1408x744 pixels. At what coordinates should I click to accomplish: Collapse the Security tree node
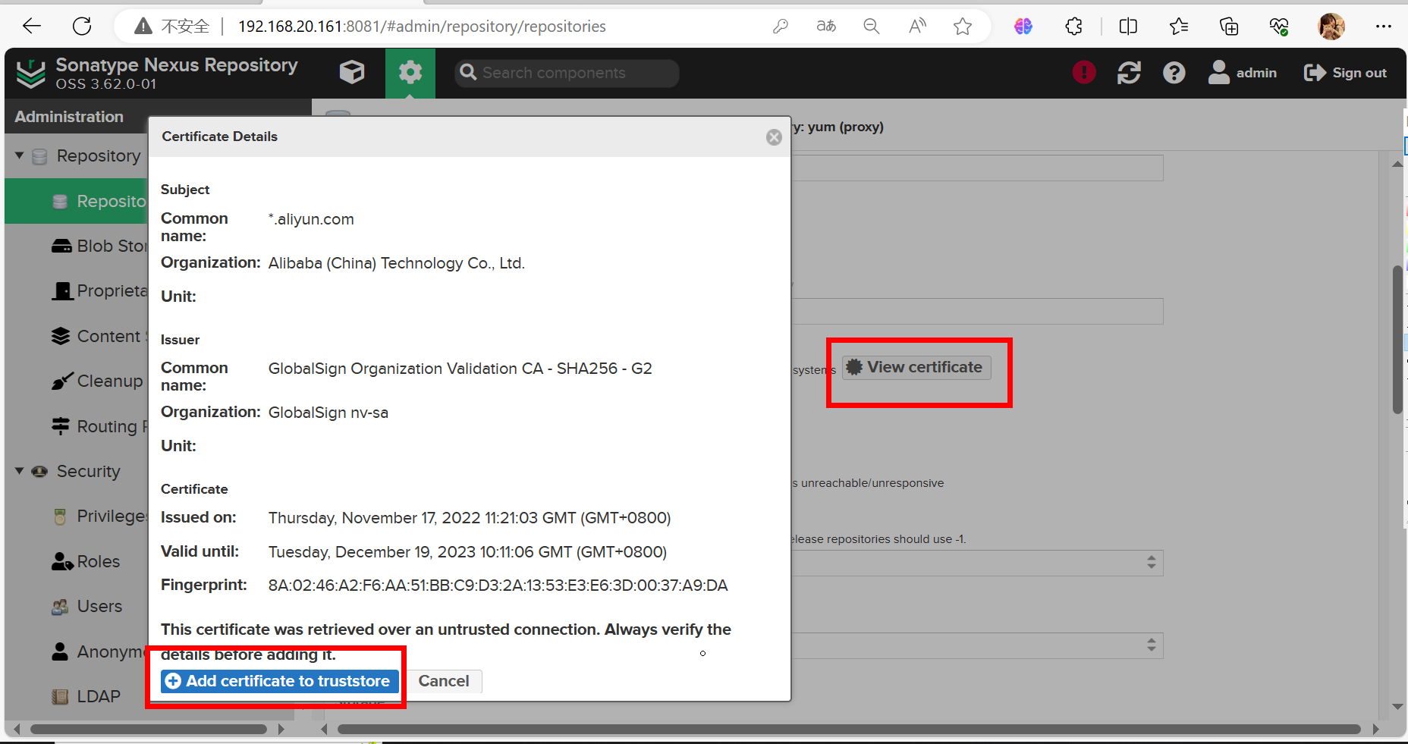pyautogui.click(x=20, y=471)
